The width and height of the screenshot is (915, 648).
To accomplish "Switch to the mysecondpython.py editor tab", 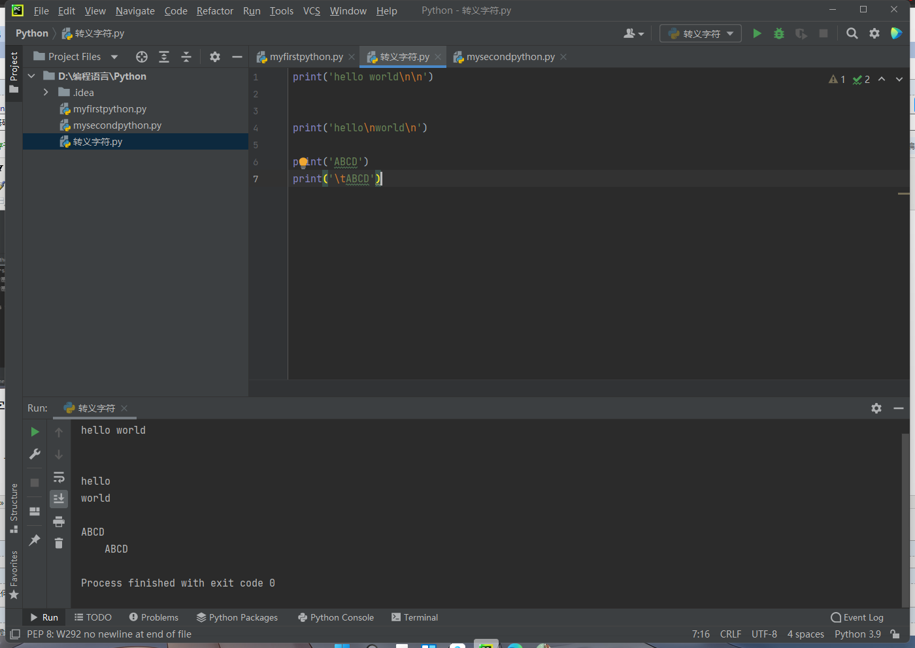I will click(x=510, y=57).
